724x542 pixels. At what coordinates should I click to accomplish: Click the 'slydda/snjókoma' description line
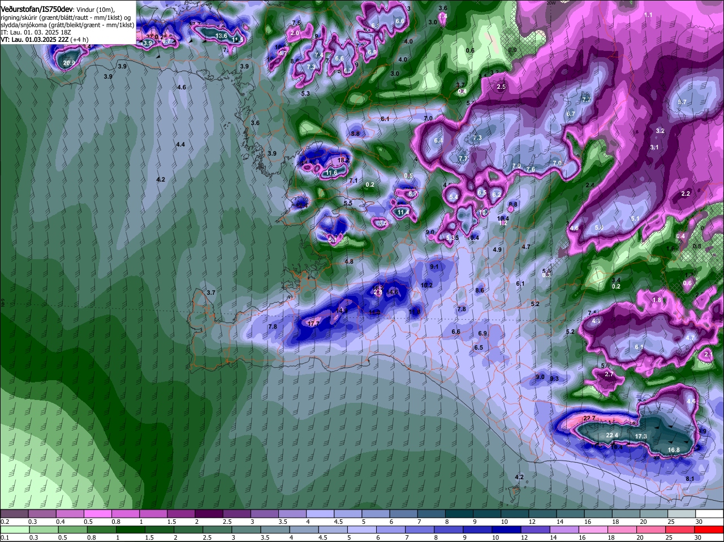[67, 25]
